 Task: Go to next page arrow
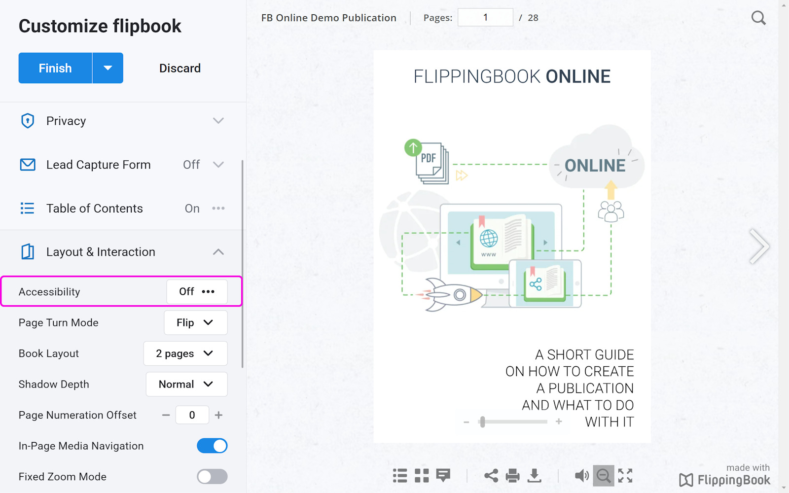(759, 246)
